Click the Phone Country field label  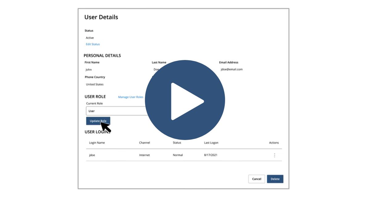[x=95, y=77]
